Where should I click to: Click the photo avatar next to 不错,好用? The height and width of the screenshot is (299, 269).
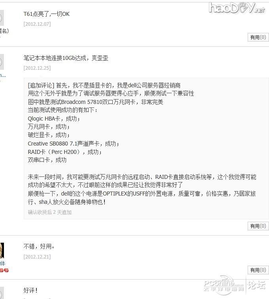pos(2,250)
